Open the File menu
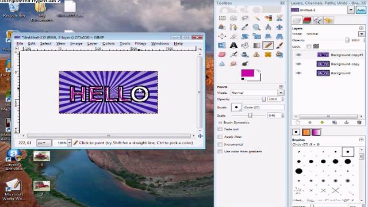The image size is (368, 207). coord(20,44)
